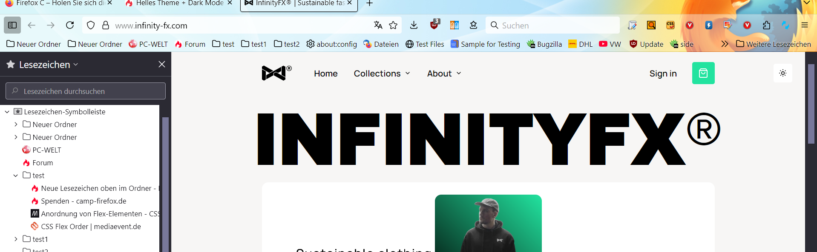Select CSS Flex Order mediaevent.de bookmark

click(x=86, y=227)
